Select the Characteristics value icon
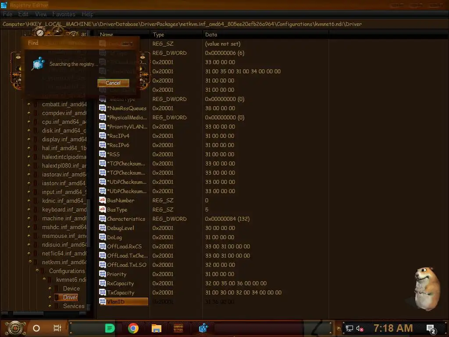 103,219
